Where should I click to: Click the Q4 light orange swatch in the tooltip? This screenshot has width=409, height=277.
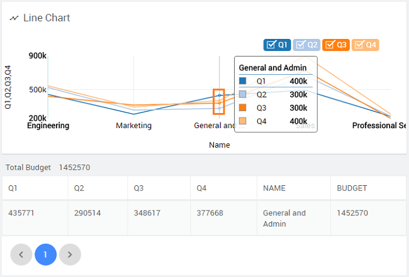(243, 121)
